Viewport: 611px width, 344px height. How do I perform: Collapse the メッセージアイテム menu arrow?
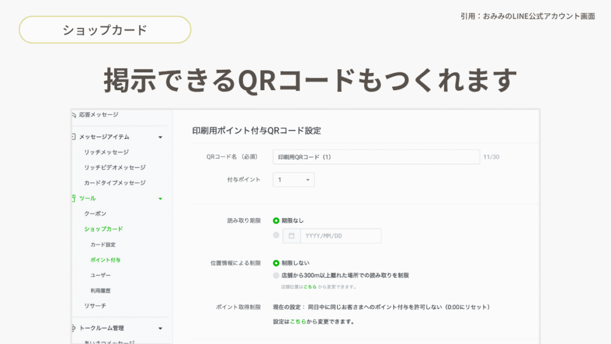(160, 137)
